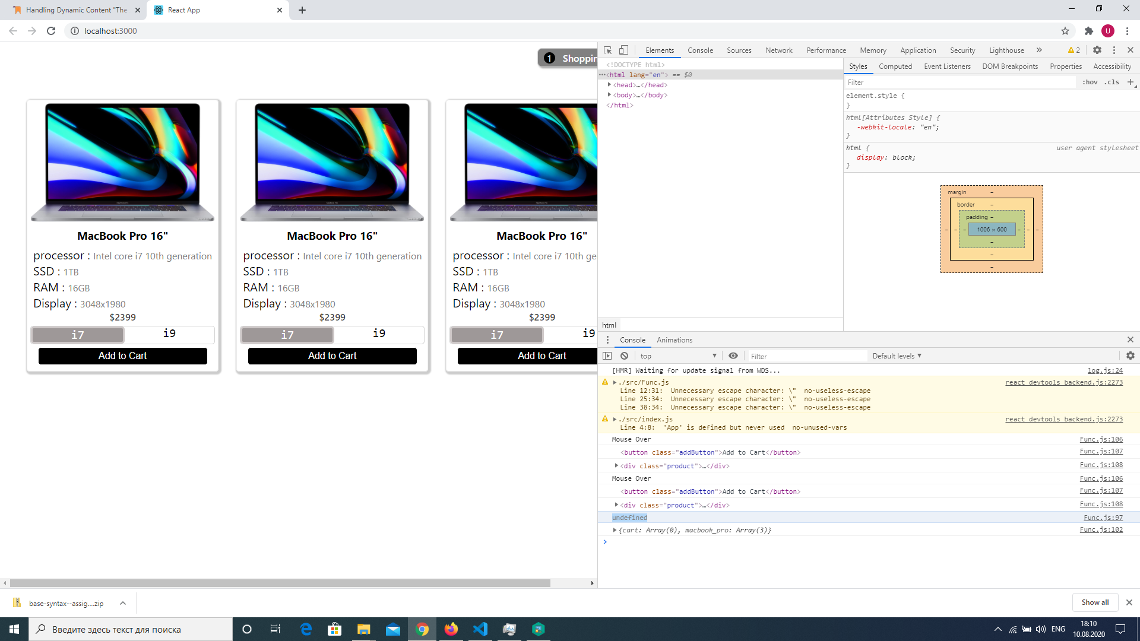The image size is (1140, 641).
Task: Click the page horizontal scrollbar
Action: (x=280, y=583)
